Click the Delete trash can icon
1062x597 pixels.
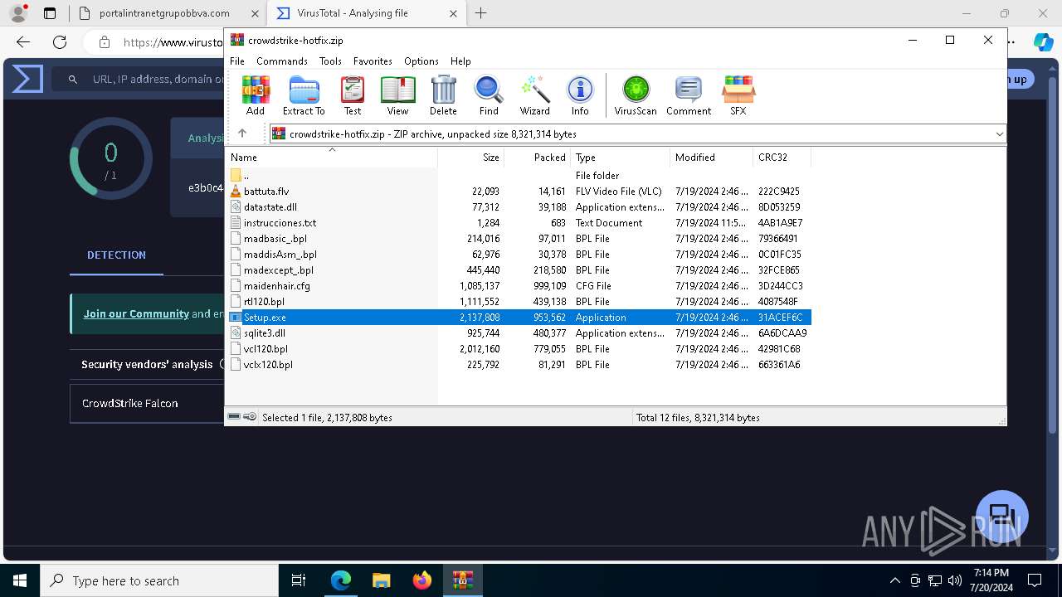[443, 95]
